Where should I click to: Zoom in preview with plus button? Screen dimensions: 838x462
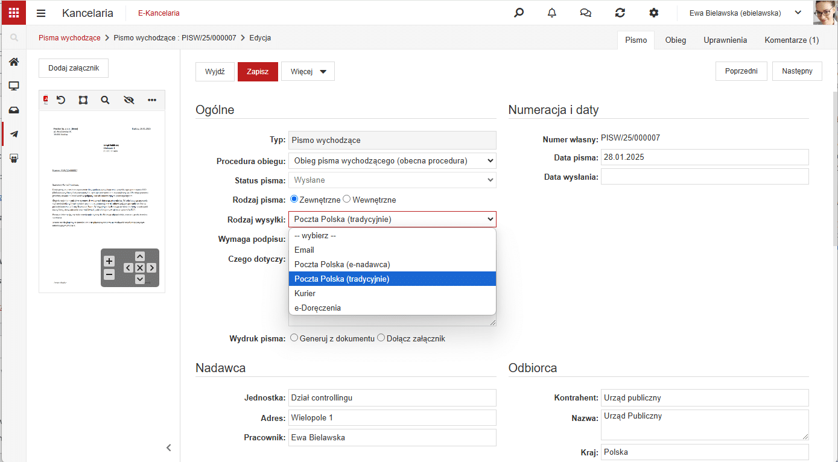[x=109, y=261]
